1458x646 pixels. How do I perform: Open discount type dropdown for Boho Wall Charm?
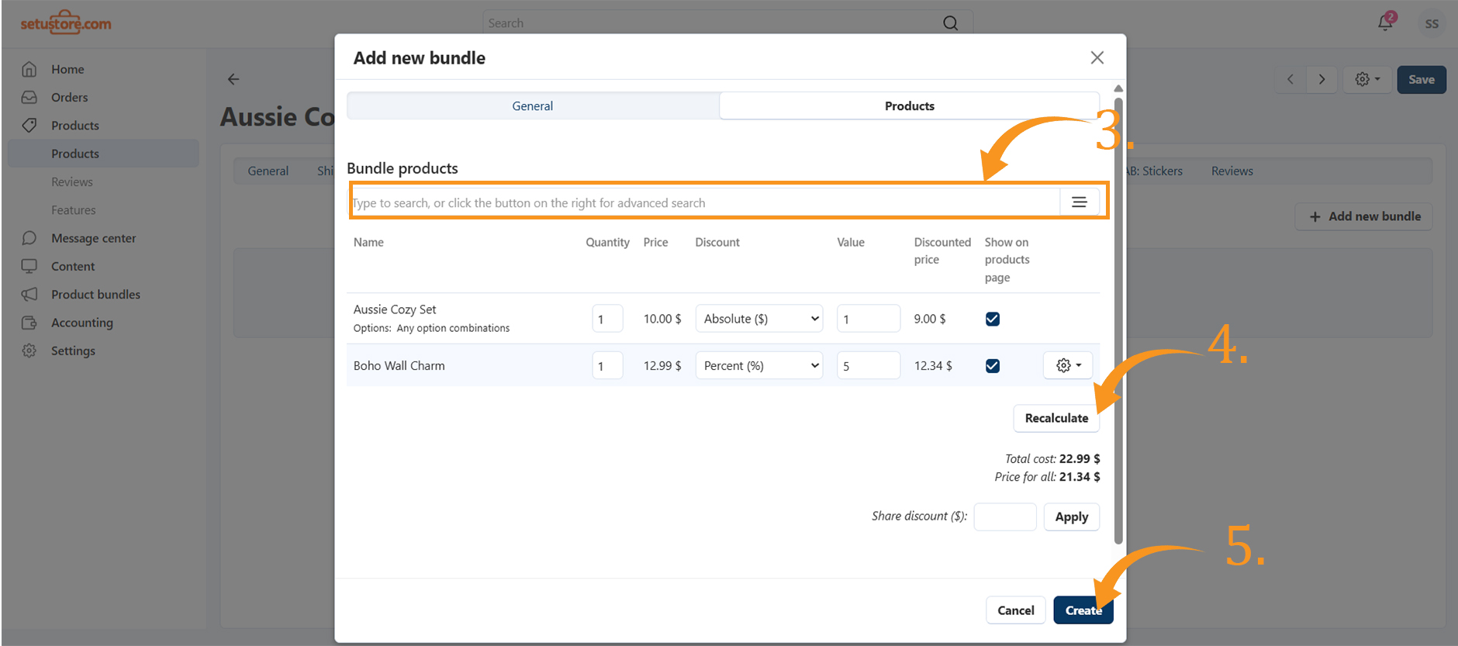(x=758, y=365)
